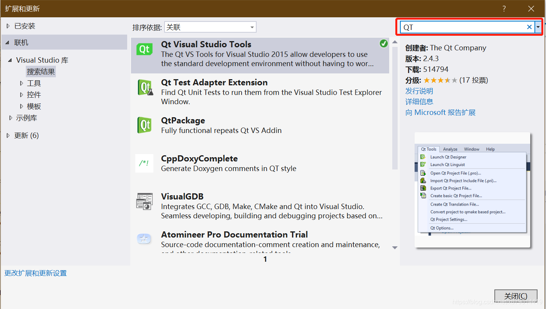
Task: Click the Qt Visual Studio Tools green icon
Action: pos(144,49)
